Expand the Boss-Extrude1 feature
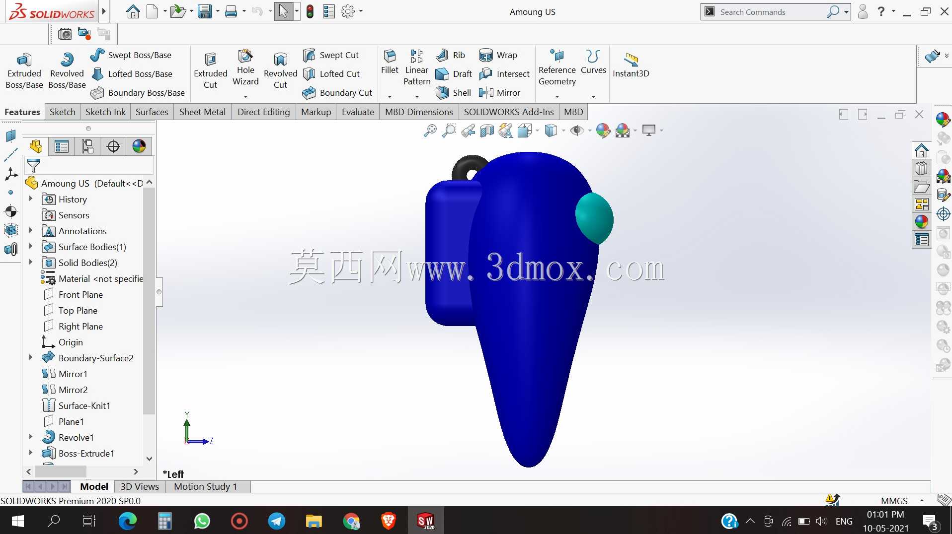952x534 pixels. [30, 453]
